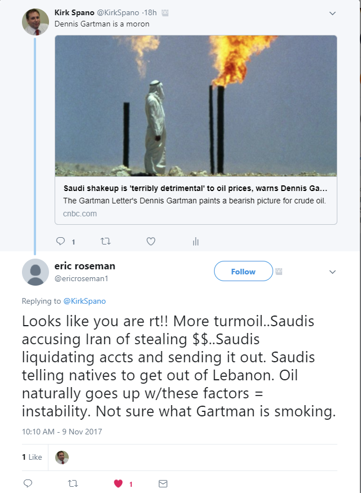Follow eric roseman
This screenshot has width=361, height=493.
[x=243, y=271]
